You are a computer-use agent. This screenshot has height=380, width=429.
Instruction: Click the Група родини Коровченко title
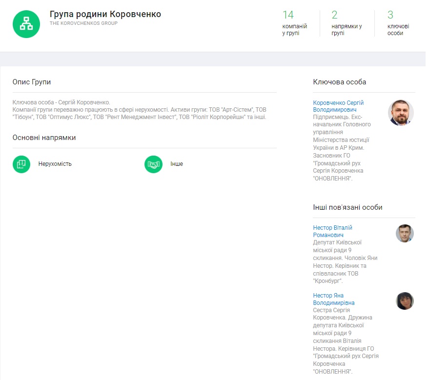105,14
